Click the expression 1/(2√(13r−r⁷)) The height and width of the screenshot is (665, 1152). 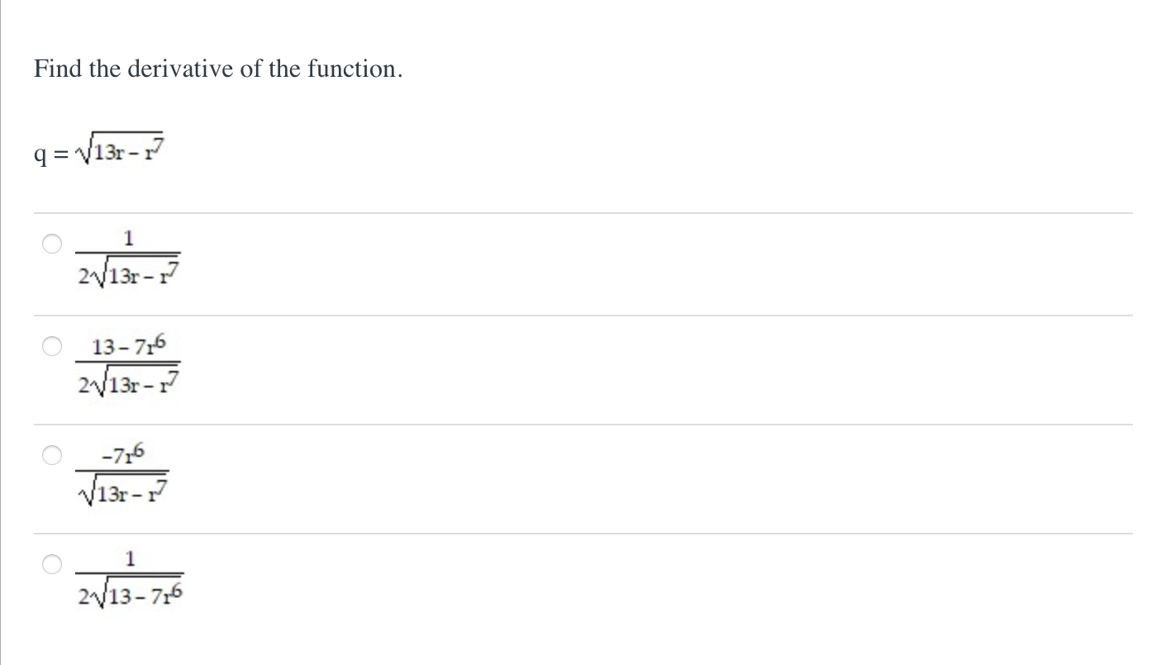click(128, 258)
